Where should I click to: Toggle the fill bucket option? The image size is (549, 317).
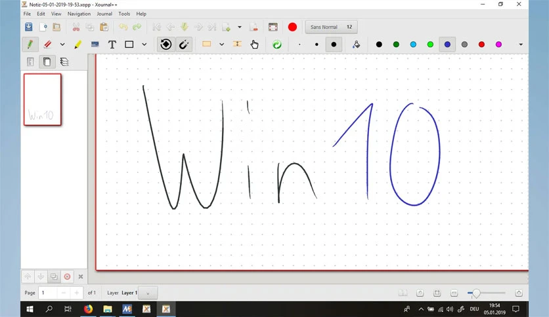[356, 45]
